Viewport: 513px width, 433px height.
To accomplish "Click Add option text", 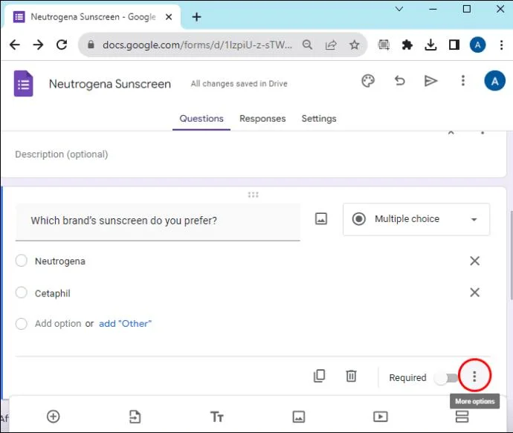I will [58, 324].
